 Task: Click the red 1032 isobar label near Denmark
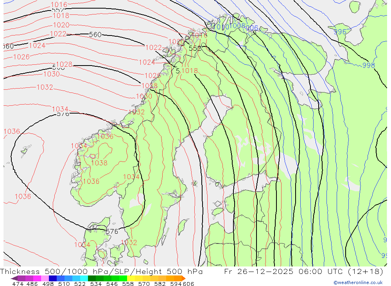[x=129, y=242]
